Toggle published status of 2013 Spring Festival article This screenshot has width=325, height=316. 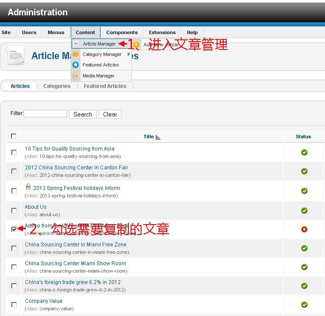click(x=304, y=191)
